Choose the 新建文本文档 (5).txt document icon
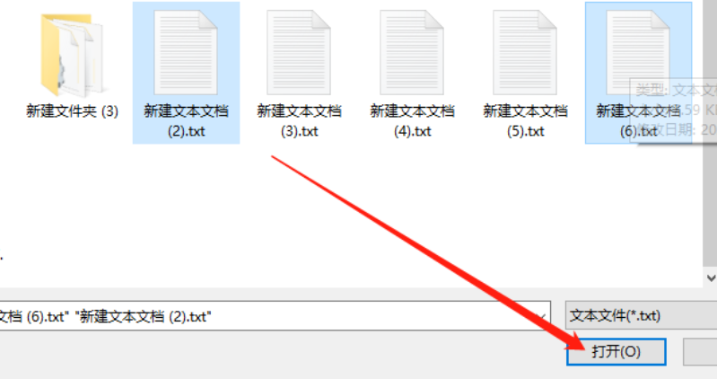This screenshot has width=717, height=379. tap(524, 53)
